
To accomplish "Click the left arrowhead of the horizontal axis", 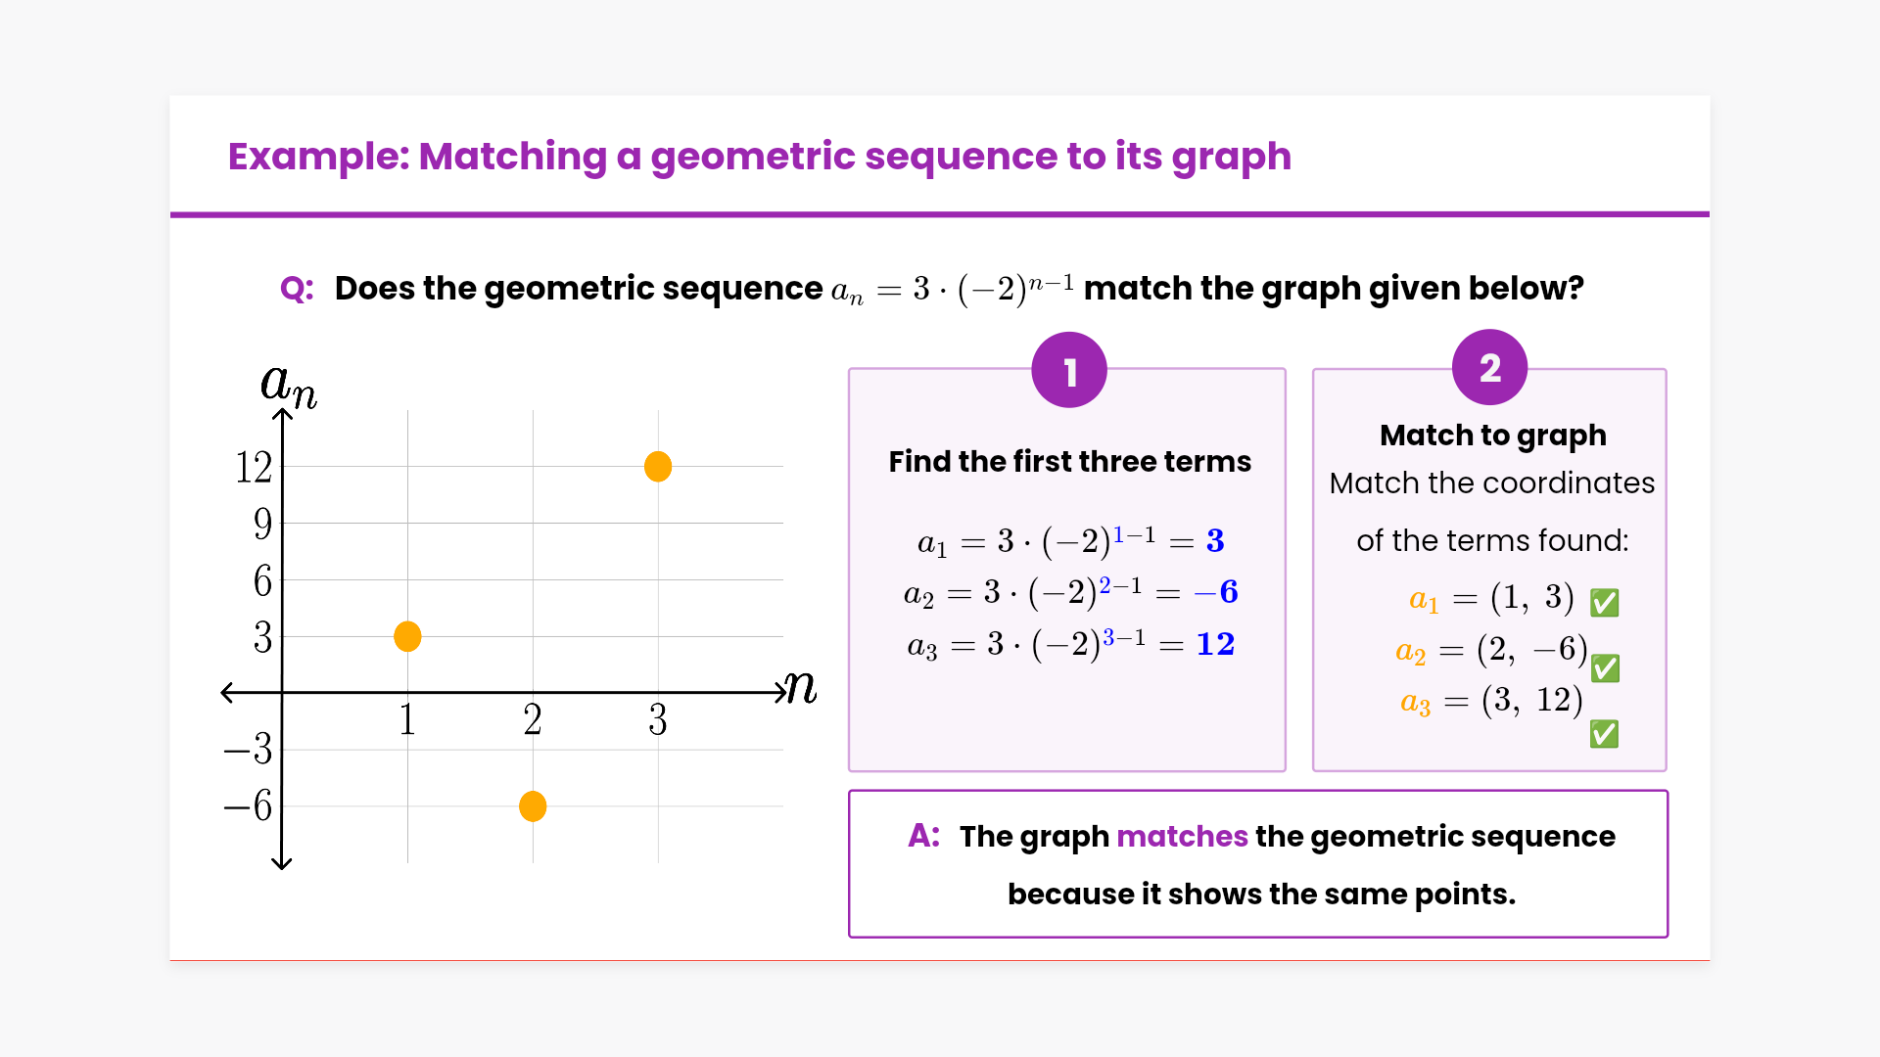I will pos(228,692).
